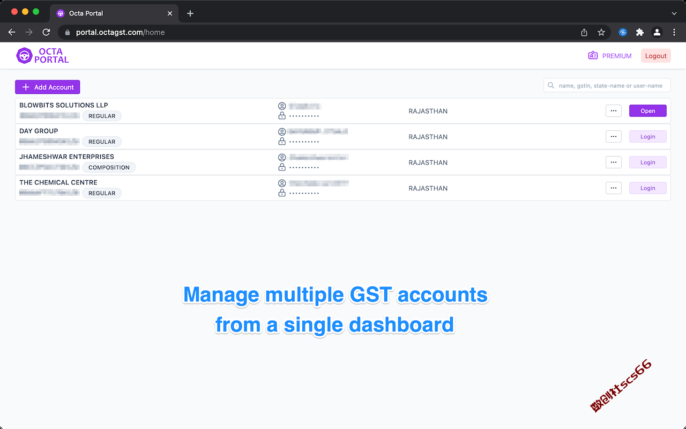This screenshot has height=429, width=686.
Task: Open the browser profile icon
Action: click(x=657, y=32)
